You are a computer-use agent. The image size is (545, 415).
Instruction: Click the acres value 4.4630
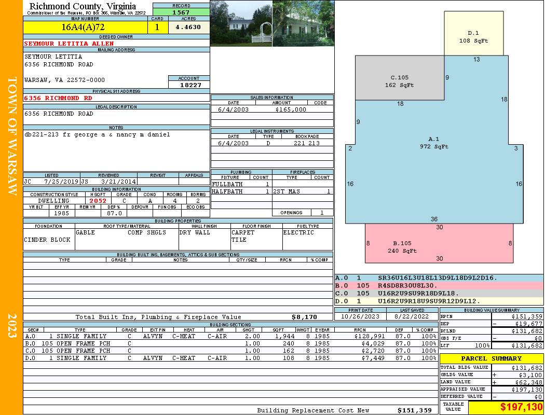[188, 27]
